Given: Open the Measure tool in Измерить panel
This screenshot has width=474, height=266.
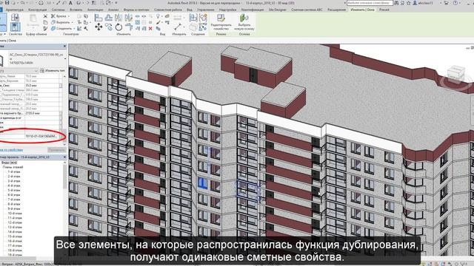Looking at the screenshot, I should [178, 27].
